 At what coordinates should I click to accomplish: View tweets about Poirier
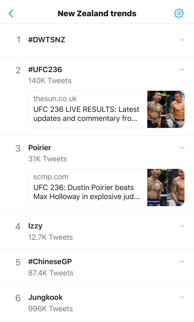(40, 148)
